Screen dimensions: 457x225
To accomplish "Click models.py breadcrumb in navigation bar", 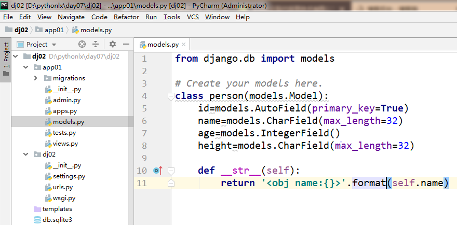I will (x=92, y=30).
